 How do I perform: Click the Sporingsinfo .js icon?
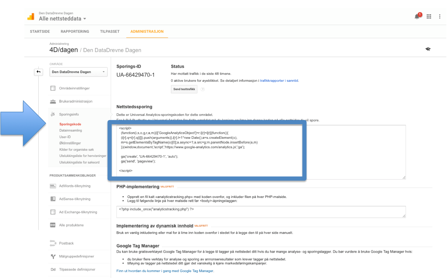(x=53, y=114)
